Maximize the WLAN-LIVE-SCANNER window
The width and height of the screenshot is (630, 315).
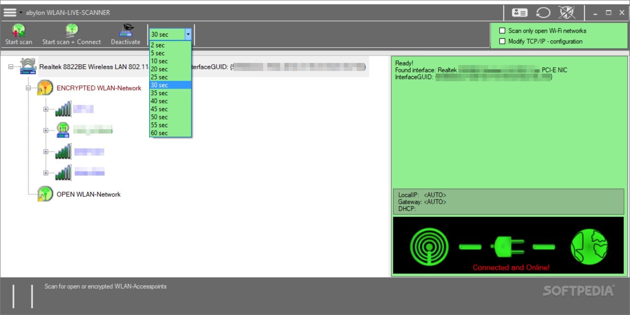[x=609, y=13]
